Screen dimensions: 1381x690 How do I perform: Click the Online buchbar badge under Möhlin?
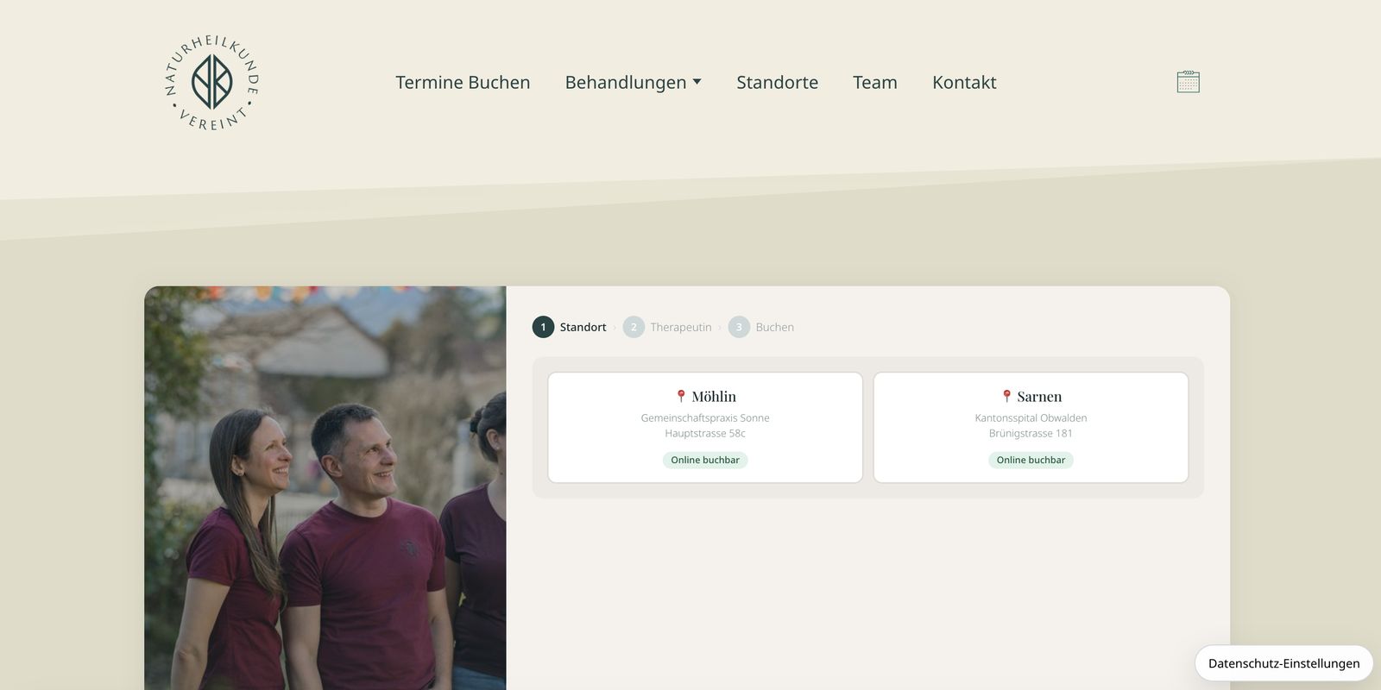point(705,460)
